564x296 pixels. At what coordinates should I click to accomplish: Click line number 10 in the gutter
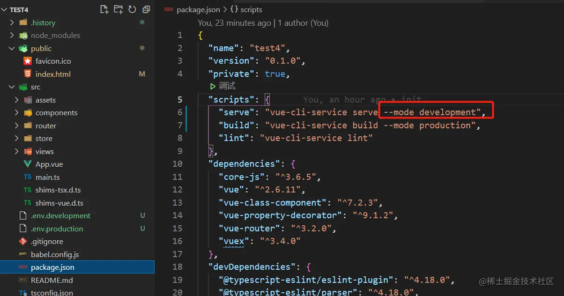[x=178, y=164]
